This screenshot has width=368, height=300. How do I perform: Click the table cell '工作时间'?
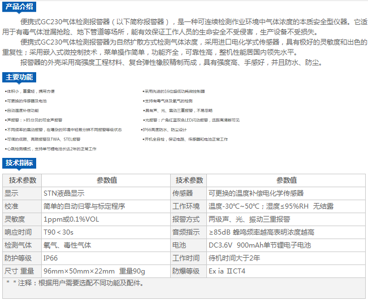[188, 258]
